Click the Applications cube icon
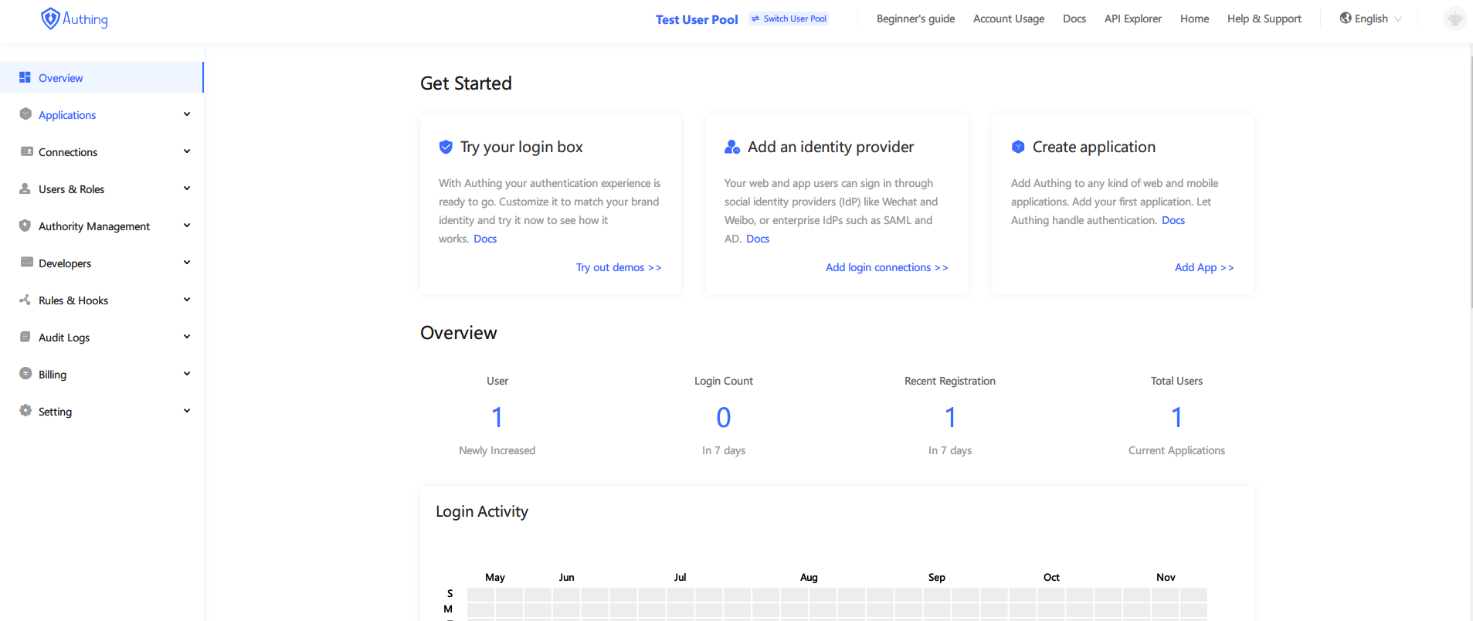Screen dimensions: 1473x621 [25, 114]
